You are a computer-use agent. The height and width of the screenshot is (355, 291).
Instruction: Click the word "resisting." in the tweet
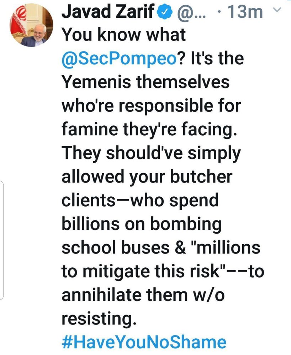tap(99, 319)
